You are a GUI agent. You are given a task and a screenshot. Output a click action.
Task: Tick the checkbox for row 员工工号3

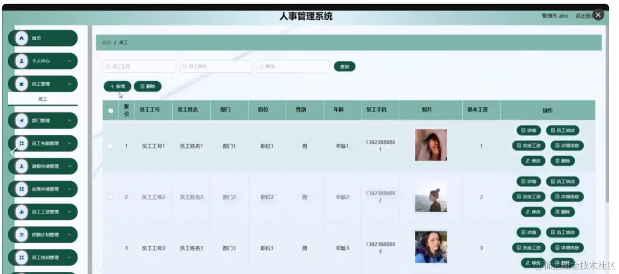point(110,248)
